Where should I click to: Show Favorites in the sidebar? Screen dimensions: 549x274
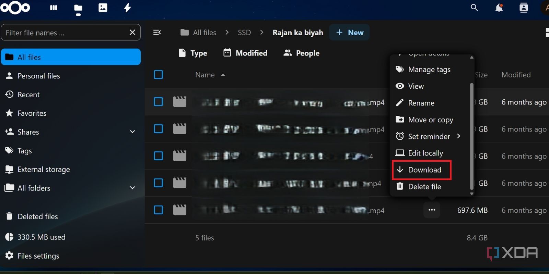click(x=71, y=113)
